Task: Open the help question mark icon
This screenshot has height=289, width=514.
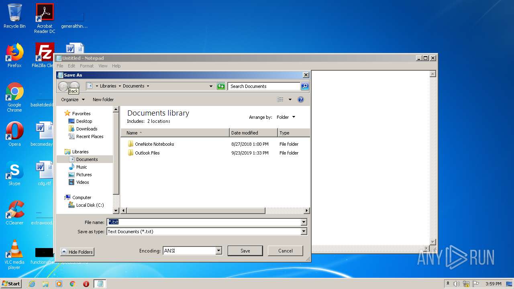Action: (x=301, y=100)
